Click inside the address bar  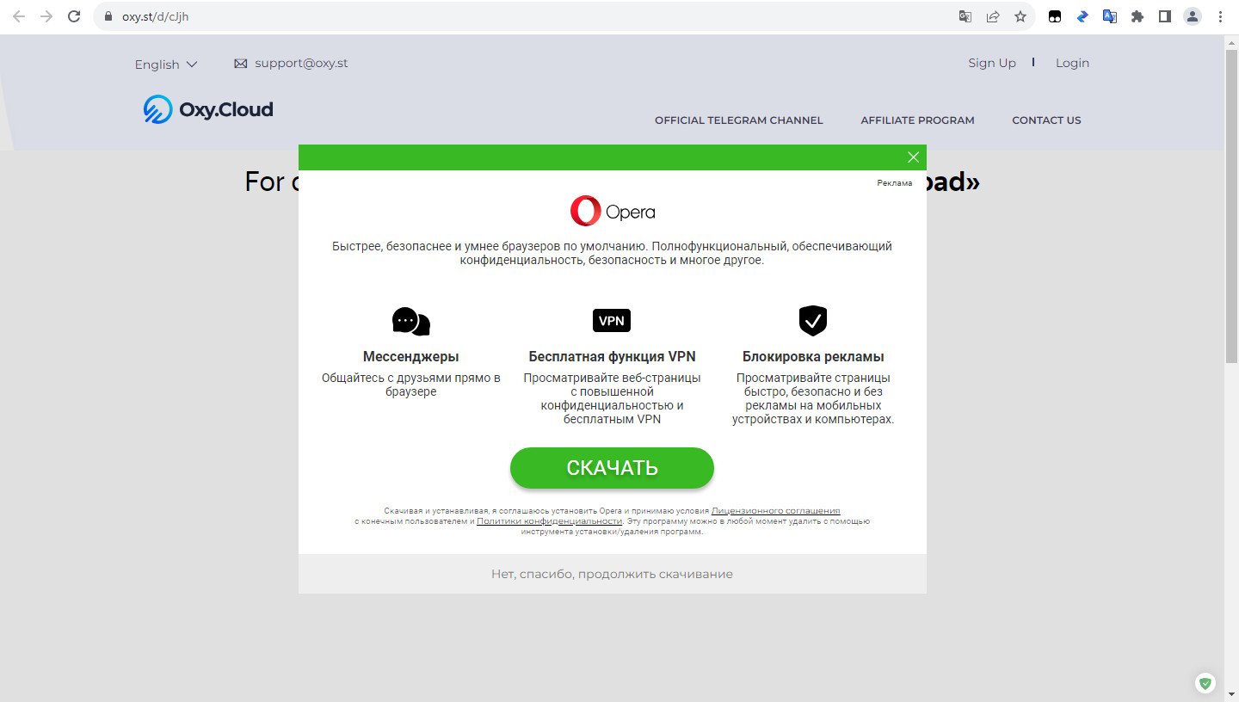pos(344,15)
